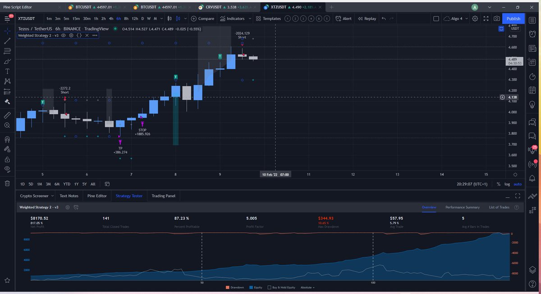Start bar Replay mode
This screenshot has height=294, width=541.
click(367, 18)
